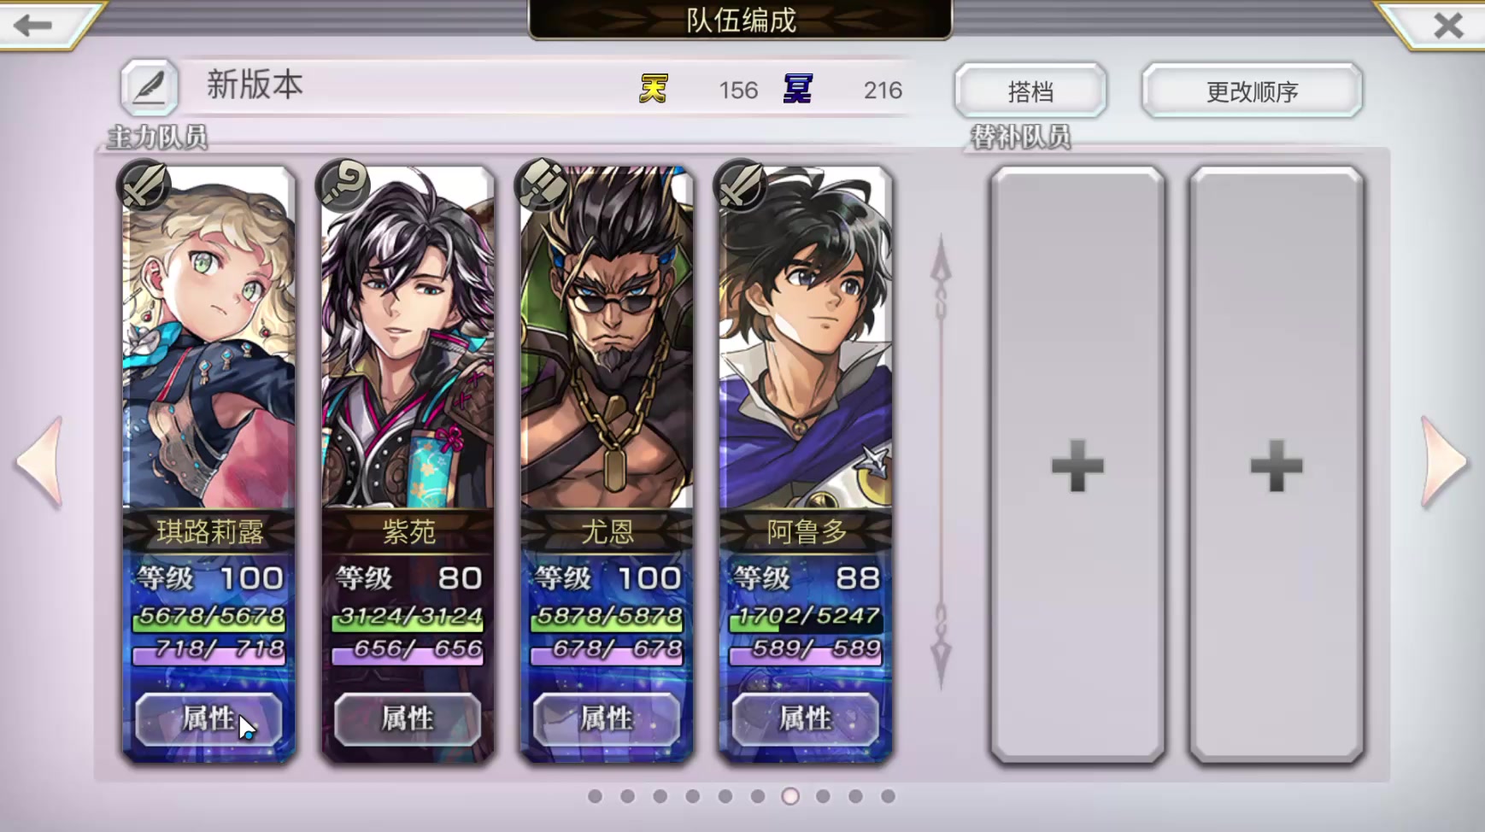Click the 更改顺序 change order button
This screenshot has width=1485, height=832.
click(x=1252, y=91)
